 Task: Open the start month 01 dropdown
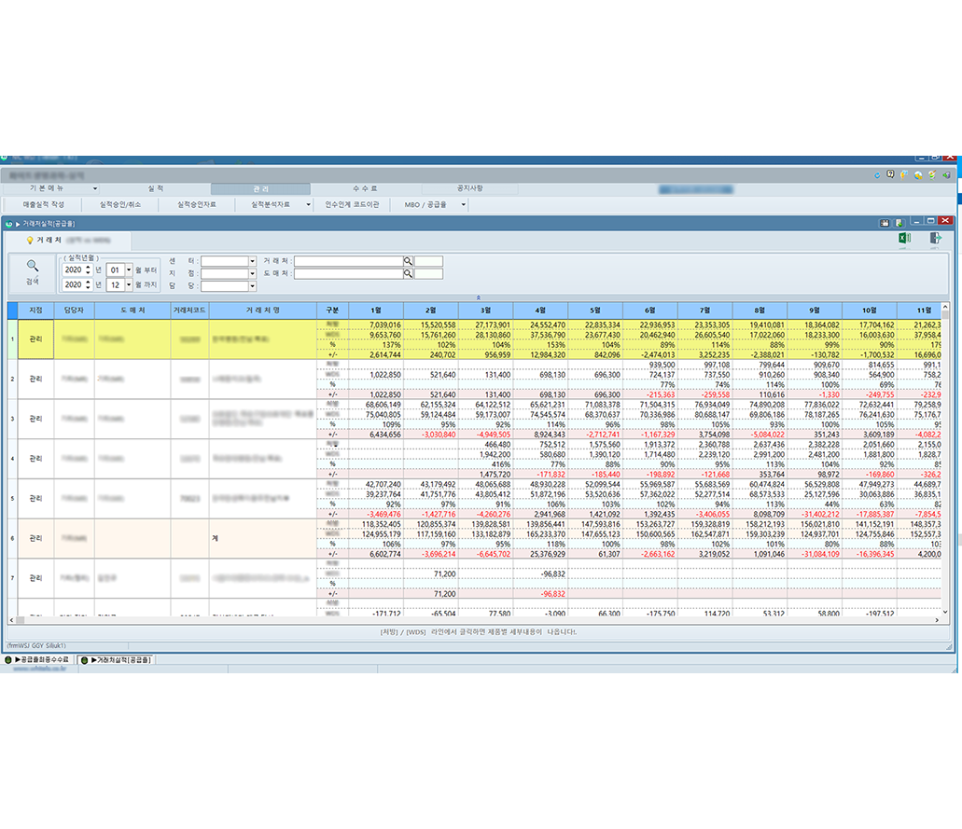[x=129, y=269]
